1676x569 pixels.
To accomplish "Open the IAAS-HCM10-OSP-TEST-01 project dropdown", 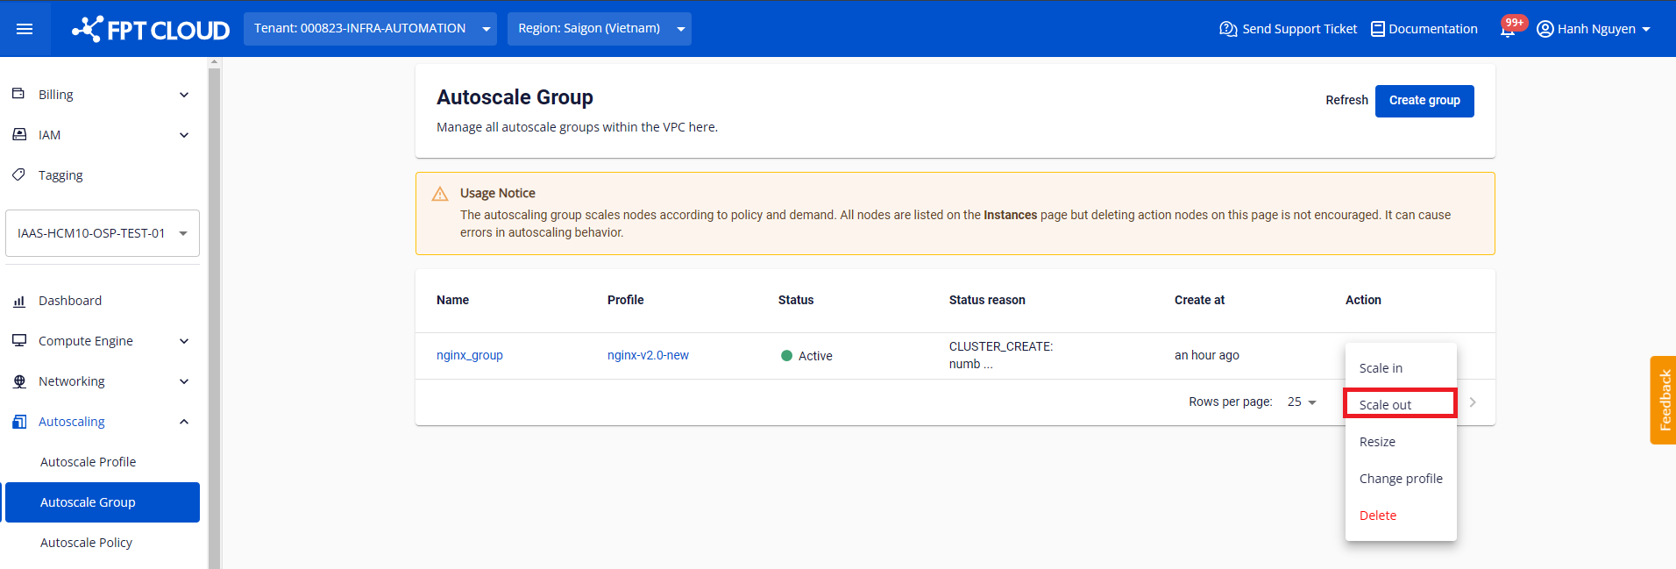I will pos(102,233).
